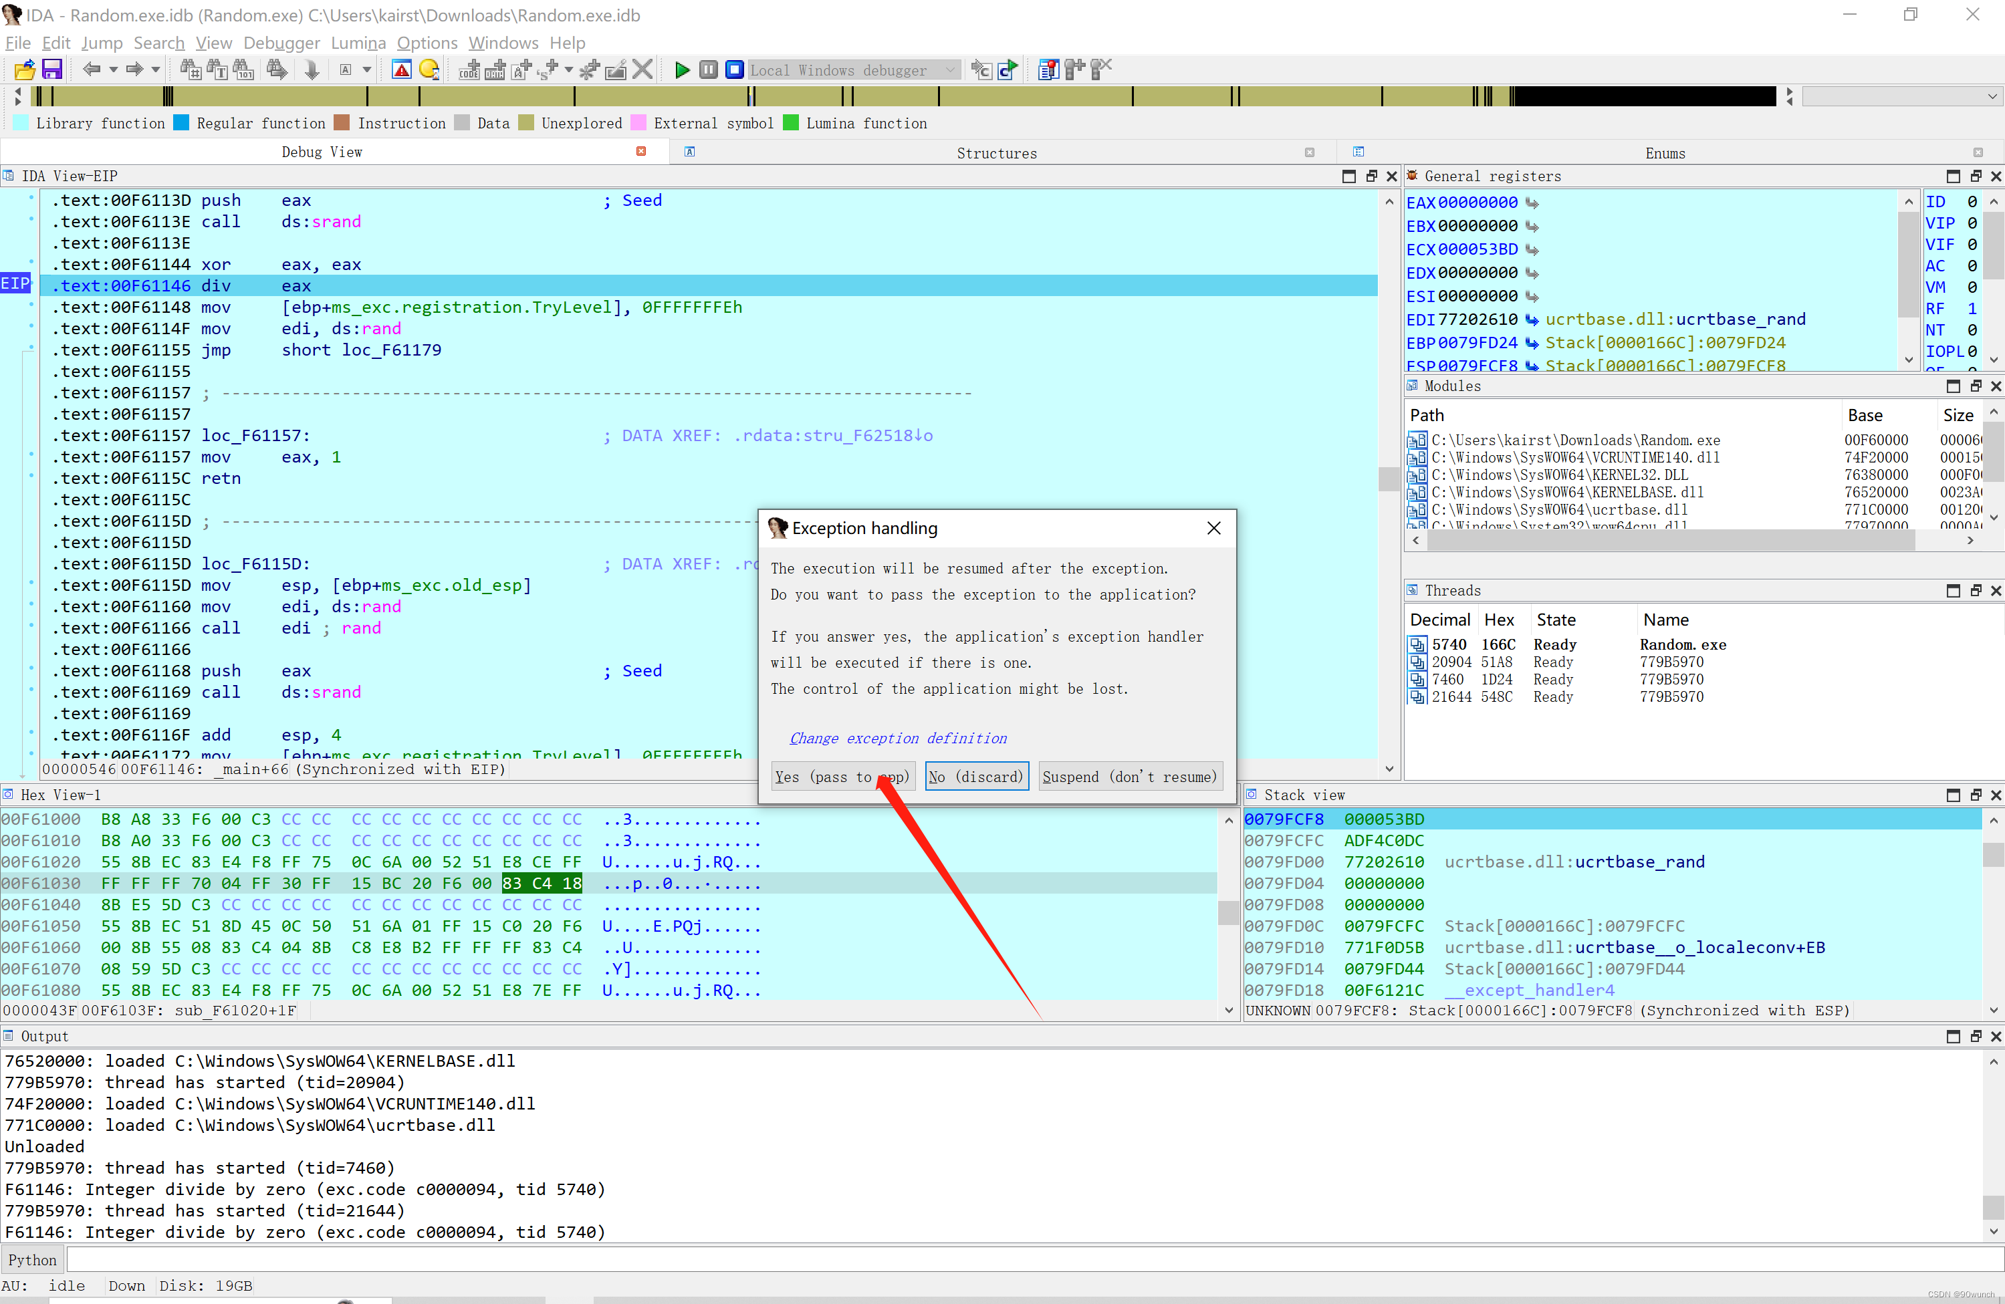The height and width of the screenshot is (1304, 2005).
Task: Click the Save database floppy icon
Action: pos(52,70)
